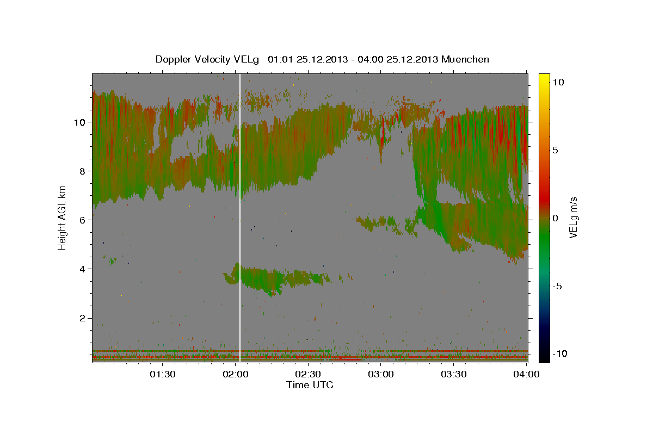The height and width of the screenshot is (435, 653).
Task: Click the 'Time UTC' axis title
Action: 310,385
